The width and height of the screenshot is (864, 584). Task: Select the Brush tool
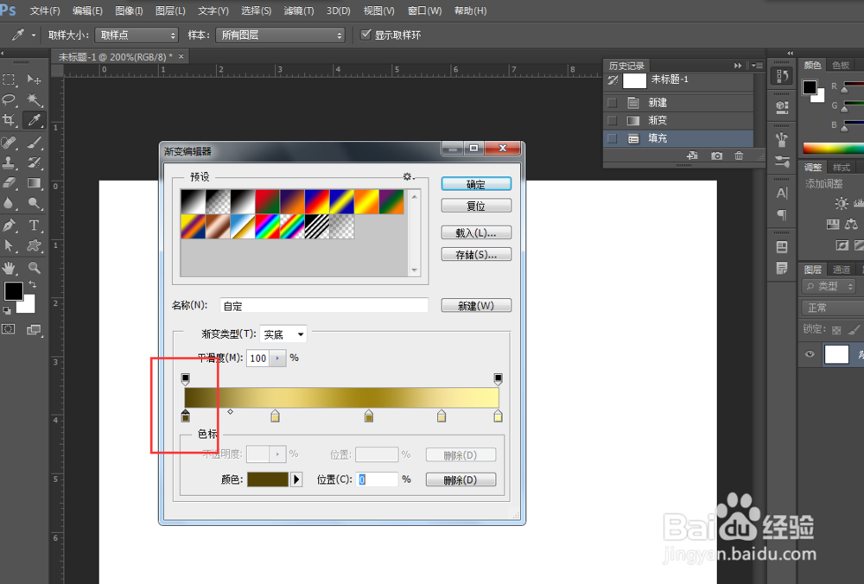35,143
